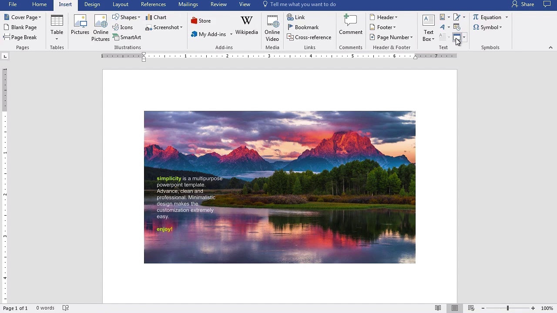Click the Share button

(523, 4)
